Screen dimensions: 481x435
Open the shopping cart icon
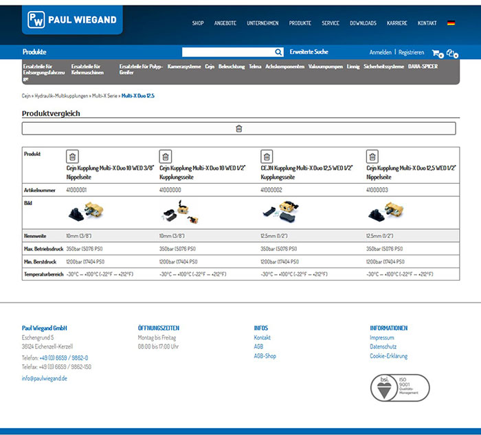438,54
